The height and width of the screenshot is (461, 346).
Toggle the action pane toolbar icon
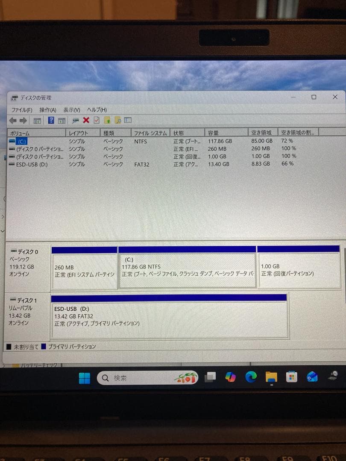coord(61,120)
